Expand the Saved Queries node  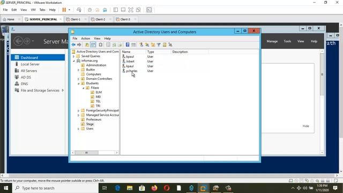[x=74, y=56]
